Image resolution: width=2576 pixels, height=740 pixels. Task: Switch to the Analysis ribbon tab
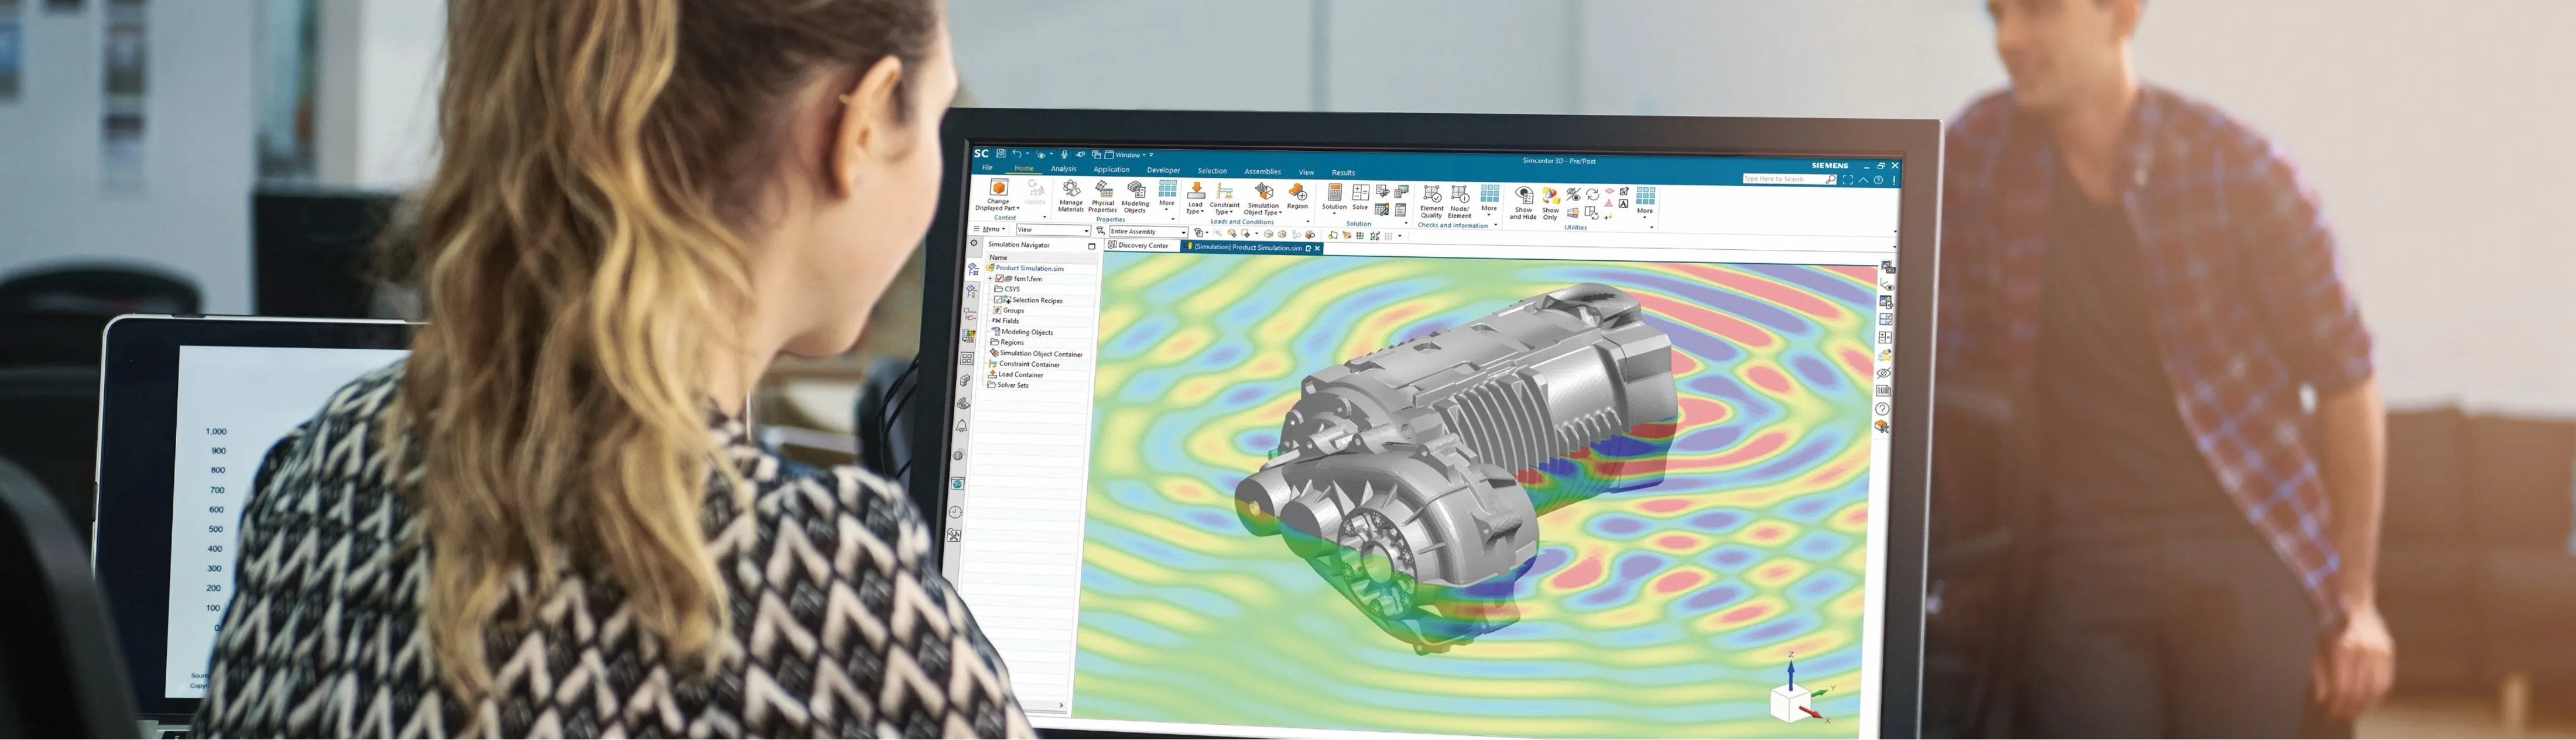[x=1063, y=169]
